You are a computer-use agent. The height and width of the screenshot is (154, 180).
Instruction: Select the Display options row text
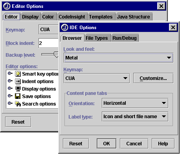(x=39, y=89)
